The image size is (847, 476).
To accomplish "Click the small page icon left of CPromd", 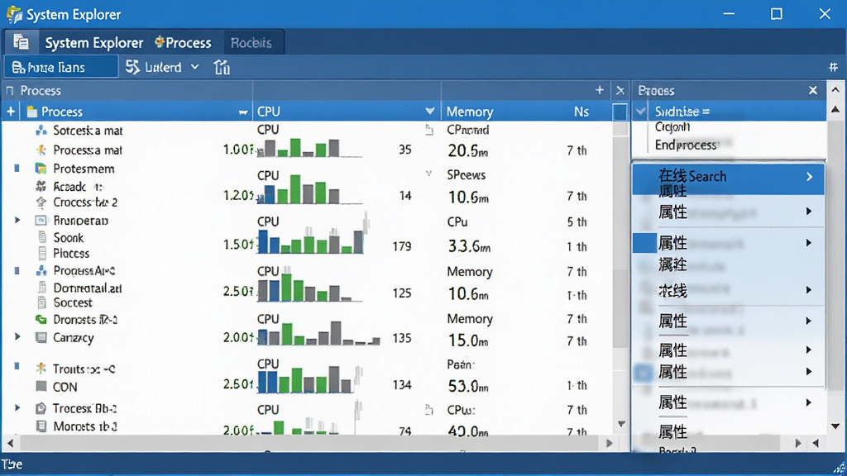I will pyautogui.click(x=429, y=130).
